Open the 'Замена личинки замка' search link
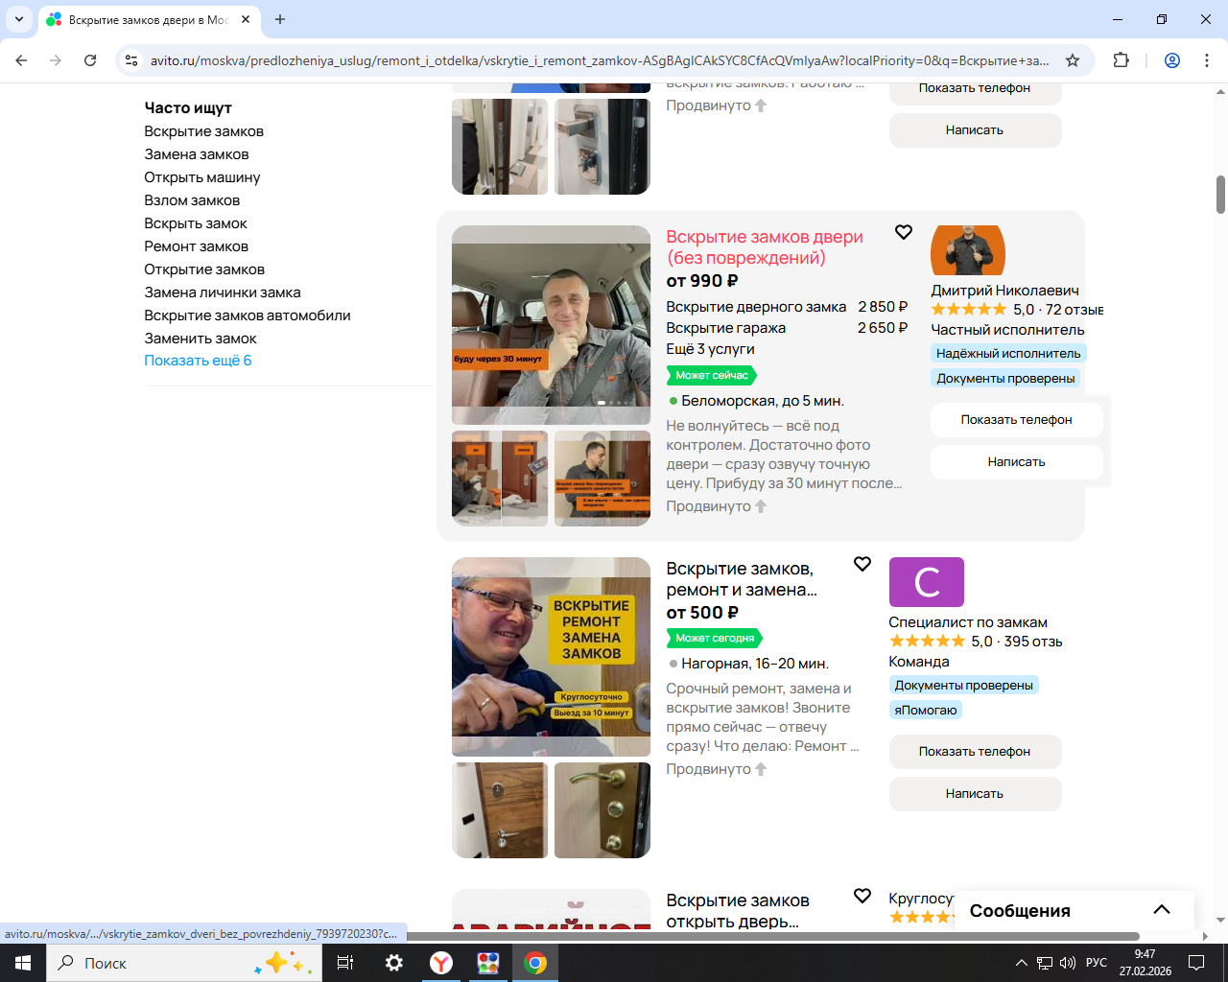 coord(223,292)
